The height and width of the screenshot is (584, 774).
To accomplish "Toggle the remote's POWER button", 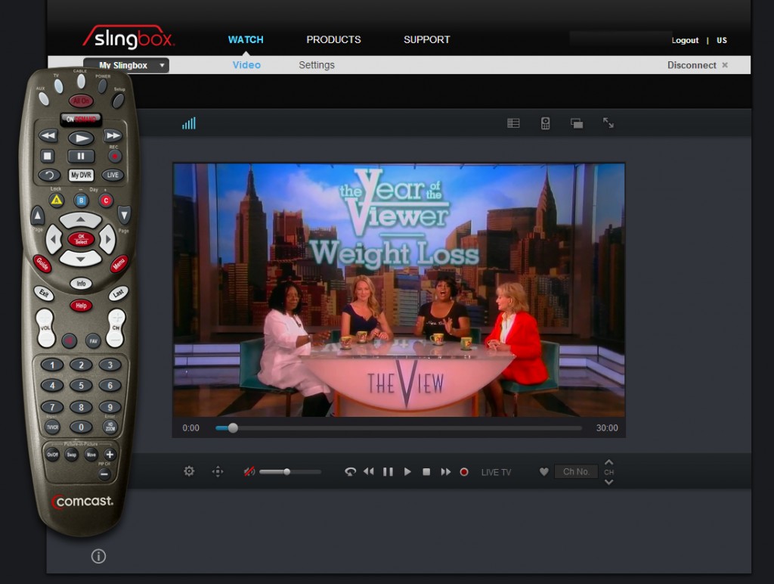I will point(103,85).
